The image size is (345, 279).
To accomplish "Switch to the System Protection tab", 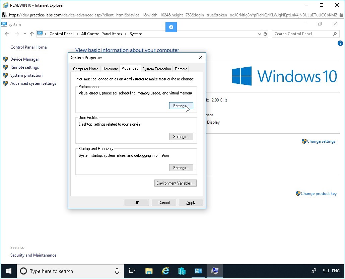I will coord(157,69).
